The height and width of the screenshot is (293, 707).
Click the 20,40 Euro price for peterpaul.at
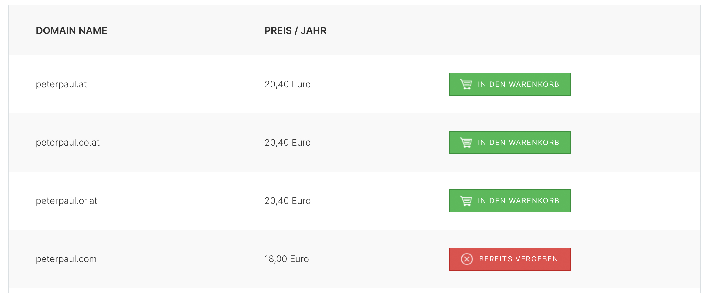pos(288,84)
